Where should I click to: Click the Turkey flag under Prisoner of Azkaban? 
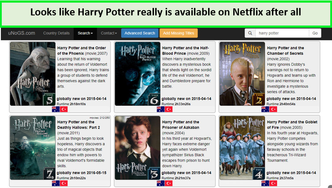[168, 183]
